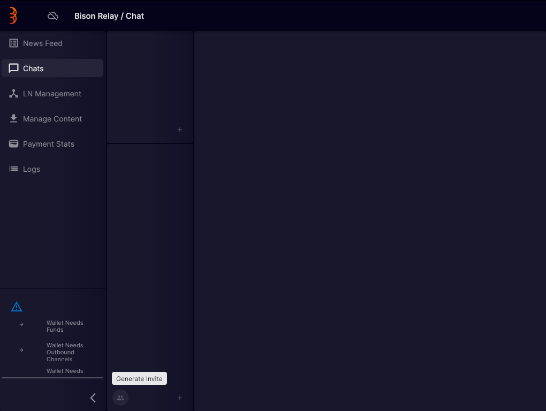
Task: Click the blue warning triangle icon
Action: (x=17, y=307)
